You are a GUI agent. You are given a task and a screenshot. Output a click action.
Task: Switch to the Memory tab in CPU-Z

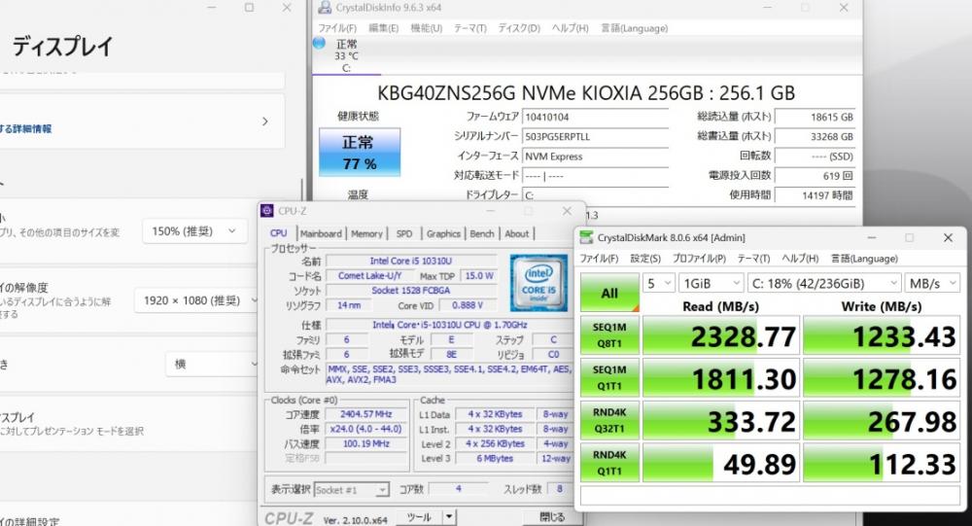367,233
